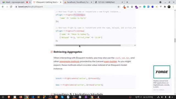Screen dimensions: 176x99
Task: Open the Vue devtools extension
Action: coord(161,7)
